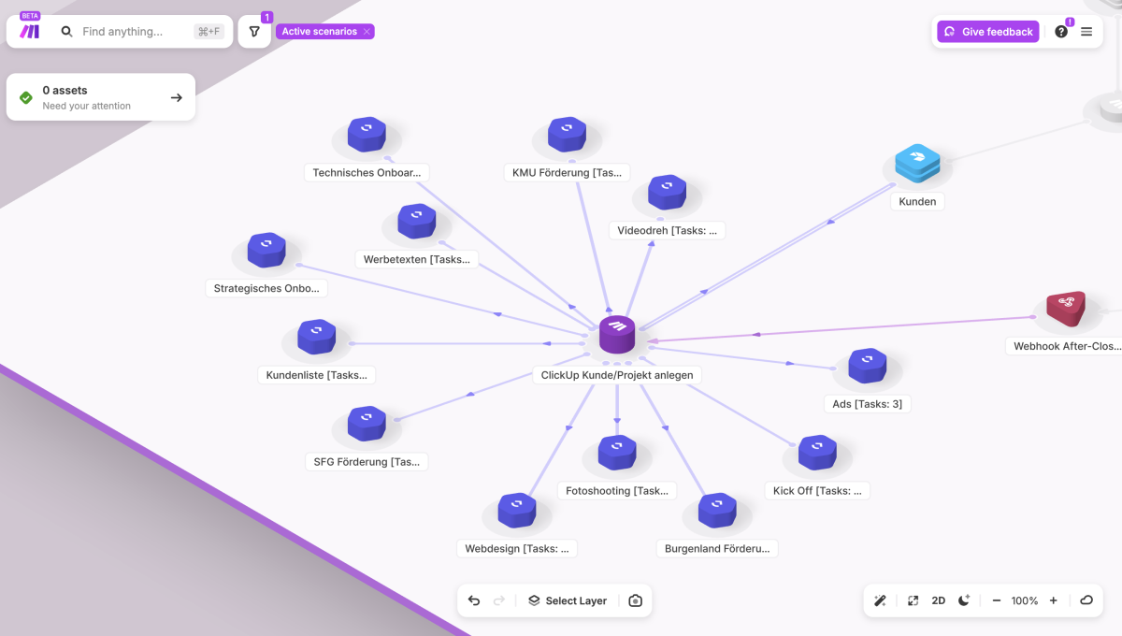Click Give feedback button
This screenshot has width=1122, height=636.
(x=988, y=32)
